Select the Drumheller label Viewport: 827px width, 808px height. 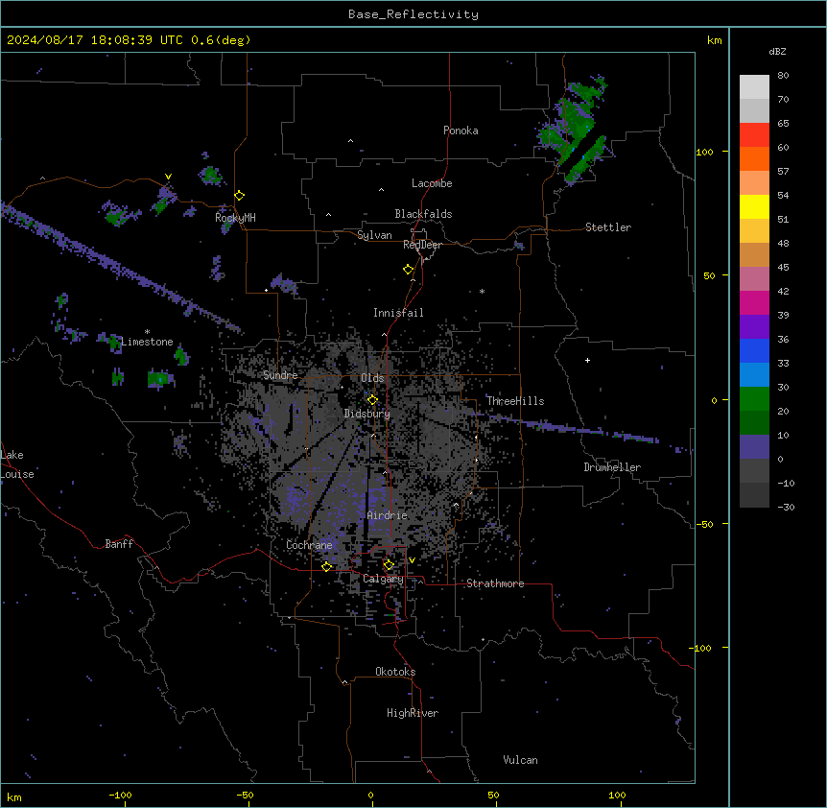point(612,467)
